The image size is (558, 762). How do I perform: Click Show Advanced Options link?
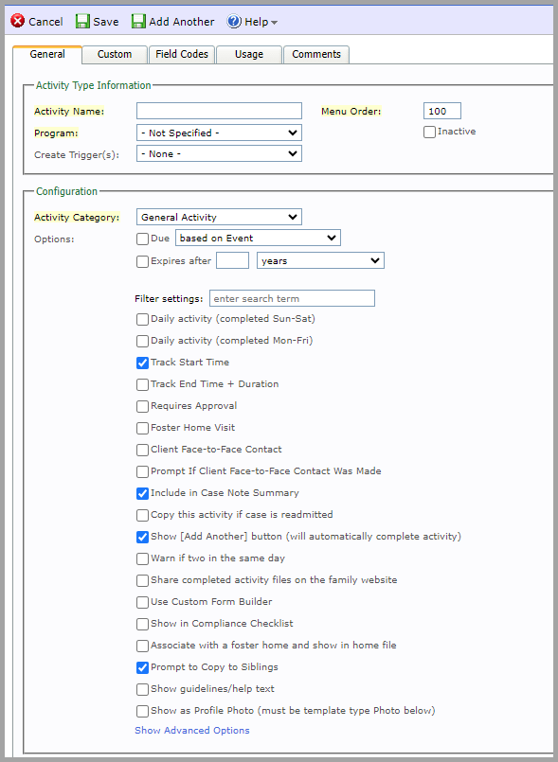pyautogui.click(x=191, y=730)
